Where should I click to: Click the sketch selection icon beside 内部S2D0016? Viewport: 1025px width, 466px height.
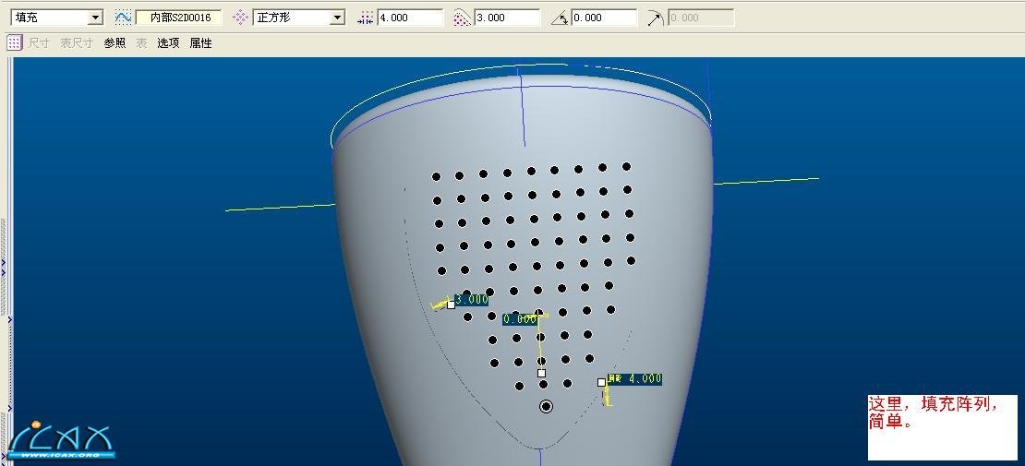tap(123, 18)
